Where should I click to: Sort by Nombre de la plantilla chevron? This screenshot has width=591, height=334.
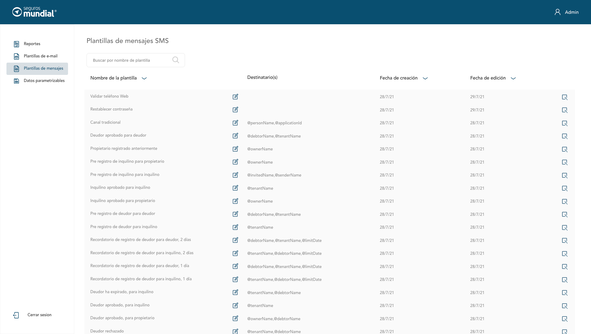[144, 78]
